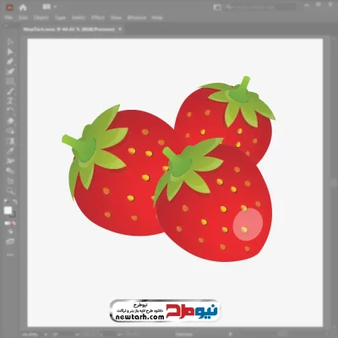Click the zoom level field in status bar

pos(30,335)
